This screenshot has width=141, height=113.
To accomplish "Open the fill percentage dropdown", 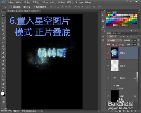I will pos(138,44).
